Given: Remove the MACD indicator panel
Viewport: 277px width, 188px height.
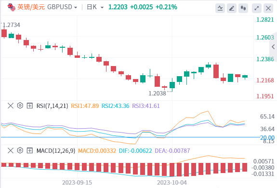Looking at the screenshot, I should coord(11,151).
